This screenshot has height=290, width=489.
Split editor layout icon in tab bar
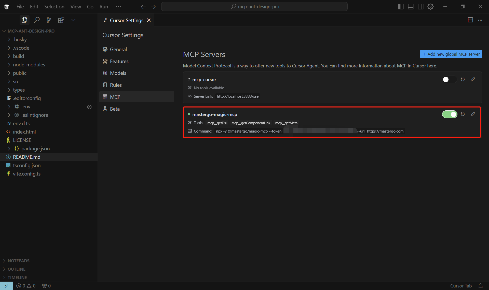click(470, 20)
